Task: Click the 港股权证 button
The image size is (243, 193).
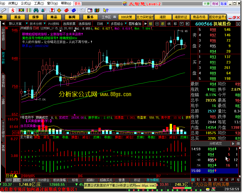Action: tap(181, 17)
